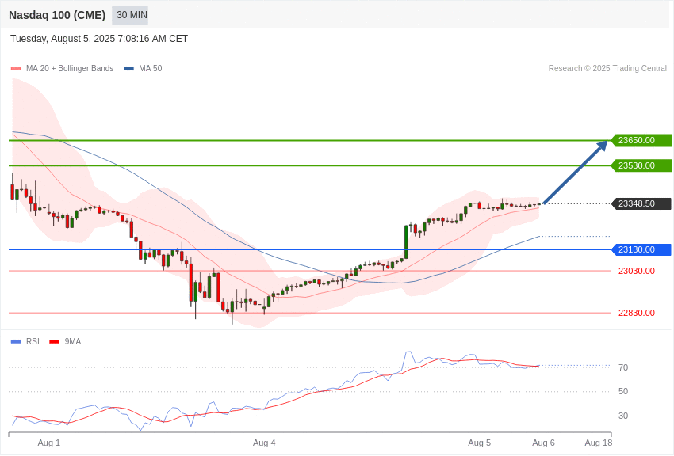674x456 pixels.
Task: Click the RSI 50 level label
Action: point(623,391)
